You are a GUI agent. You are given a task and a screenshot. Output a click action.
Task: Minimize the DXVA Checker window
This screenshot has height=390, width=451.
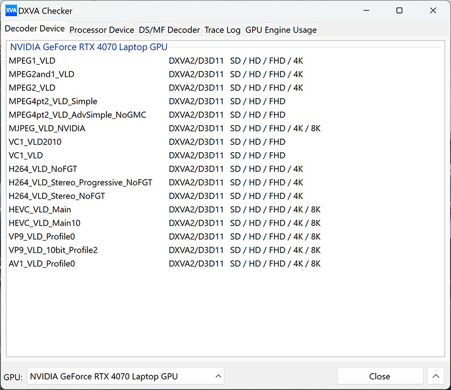click(x=366, y=11)
